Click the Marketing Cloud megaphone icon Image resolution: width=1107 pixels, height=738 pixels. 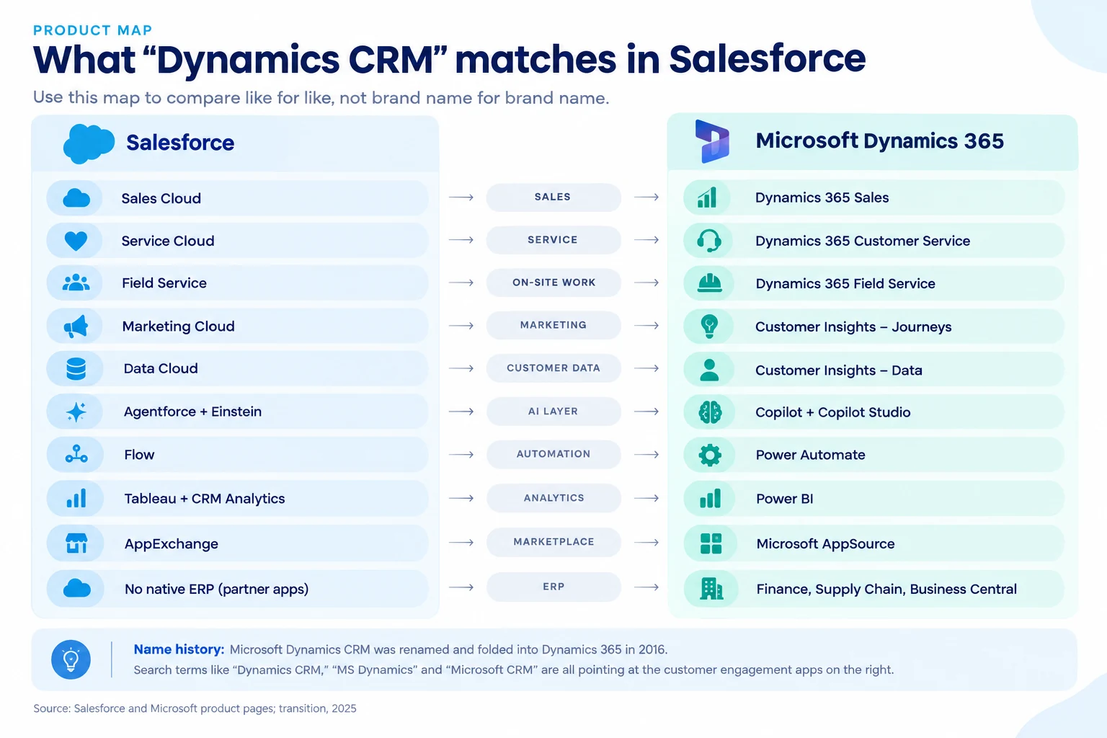pos(76,326)
